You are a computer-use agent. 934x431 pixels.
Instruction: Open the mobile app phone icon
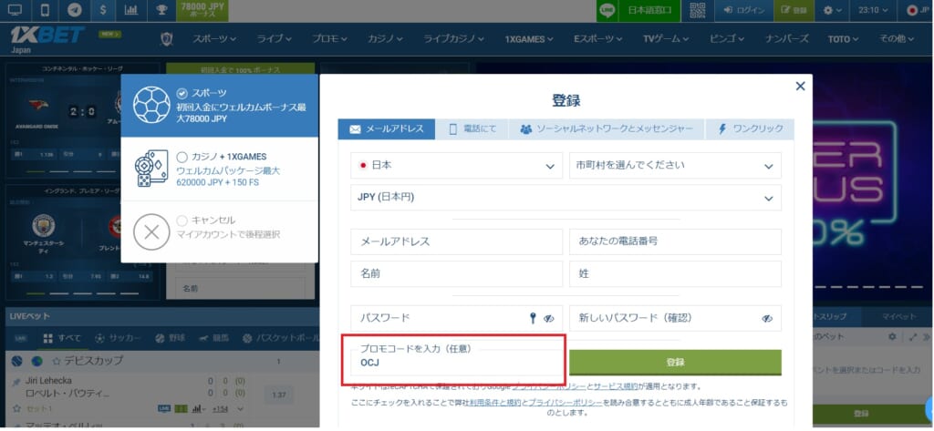click(x=45, y=10)
